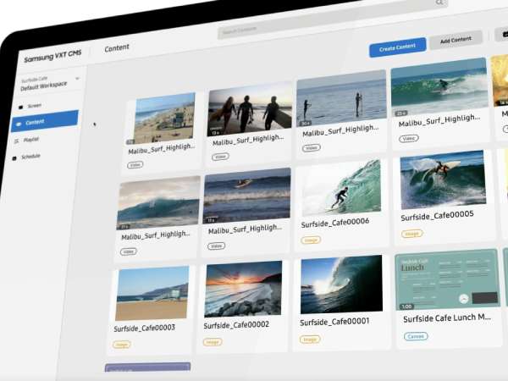This screenshot has width=508, height=381.
Task: Select the Surfside_Cafe00006 image thumbnail
Action: click(x=341, y=188)
